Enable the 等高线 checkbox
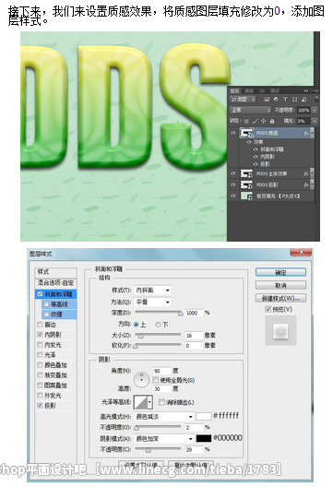The image size is (333, 487). pos(46,304)
